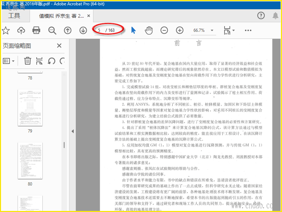Image resolution: width=282 pixels, height=212 pixels.
Task: Add file to starred with star icon
Action: [x=6, y=30]
